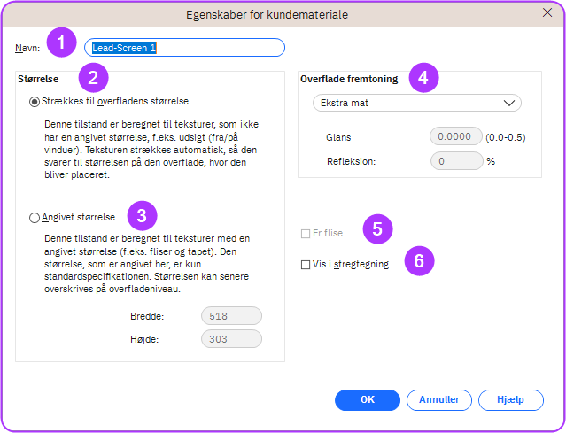Click the purple badge number 6
The width and height of the screenshot is (566, 433).
420,261
